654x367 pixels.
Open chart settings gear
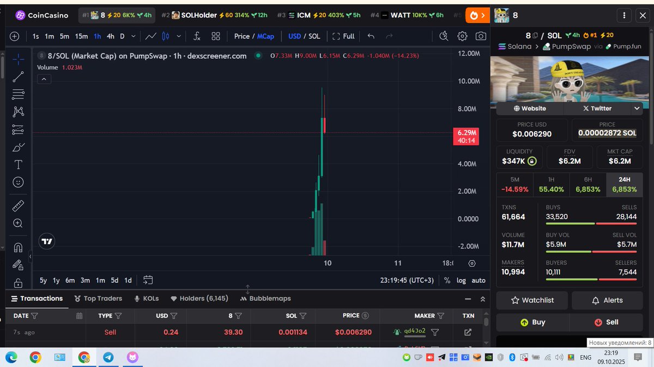pyautogui.click(x=462, y=36)
